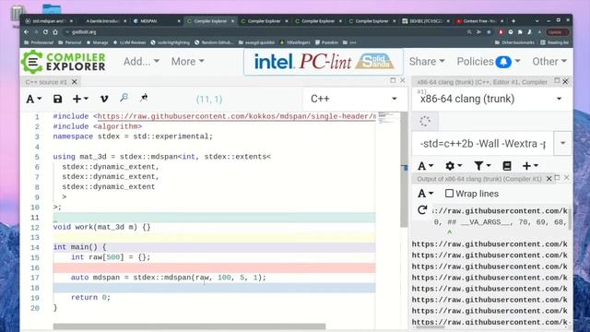Click the desktop folder icon
Viewport: 590px width, 332px height.
[52, 8]
